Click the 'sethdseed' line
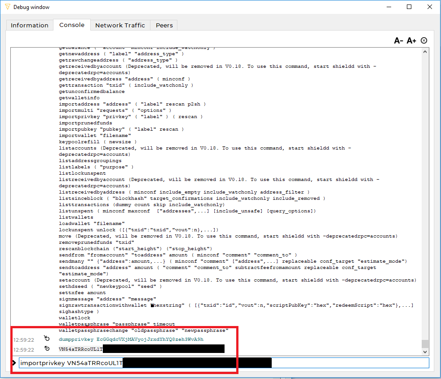441x379 pixels. pyautogui.click(x=110, y=286)
